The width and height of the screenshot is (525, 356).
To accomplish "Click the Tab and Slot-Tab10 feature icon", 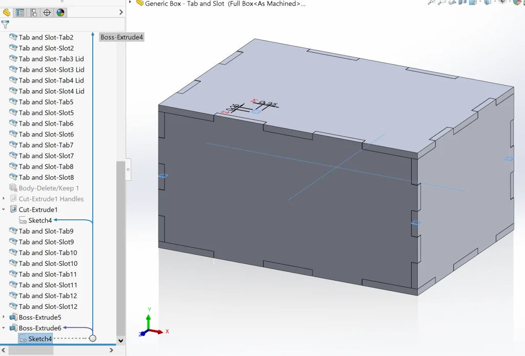I will pos(13,253).
